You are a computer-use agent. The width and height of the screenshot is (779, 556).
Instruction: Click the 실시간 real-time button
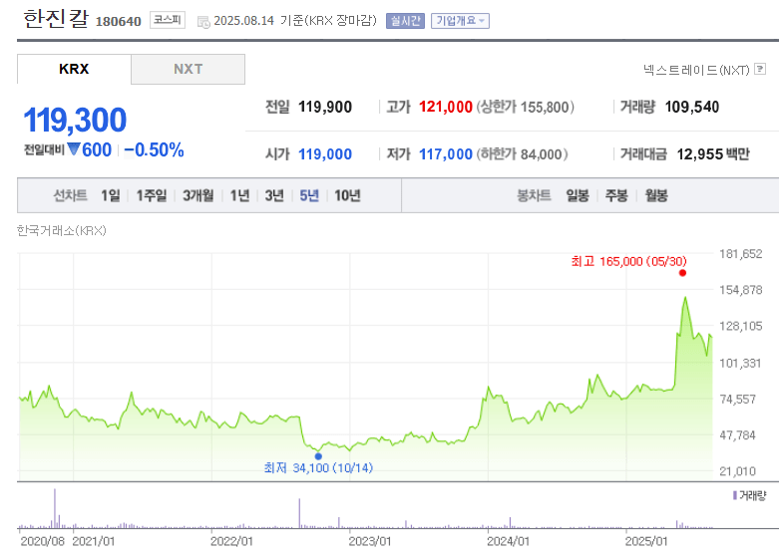click(405, 21)
